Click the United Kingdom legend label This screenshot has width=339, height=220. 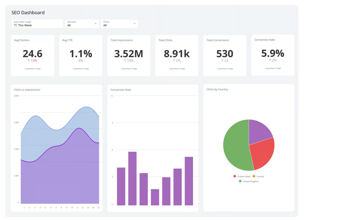[251, 181]
